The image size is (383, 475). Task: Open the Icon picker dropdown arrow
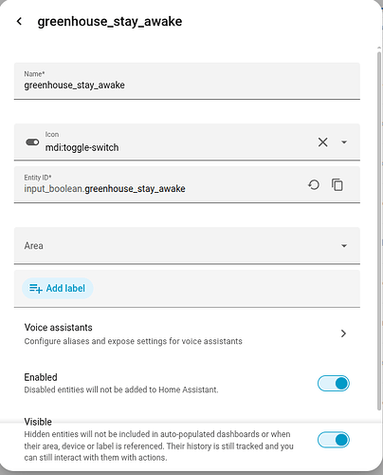tap(344, 142)
